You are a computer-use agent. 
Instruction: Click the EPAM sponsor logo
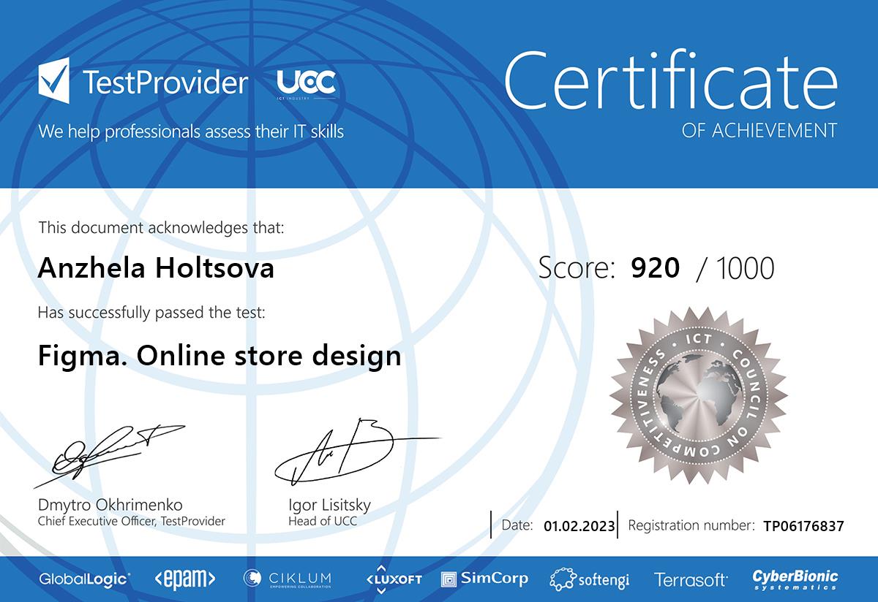(185, 579)
